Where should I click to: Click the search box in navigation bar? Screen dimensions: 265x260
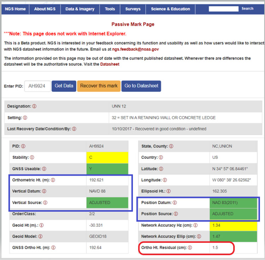[x=223, y=9]
